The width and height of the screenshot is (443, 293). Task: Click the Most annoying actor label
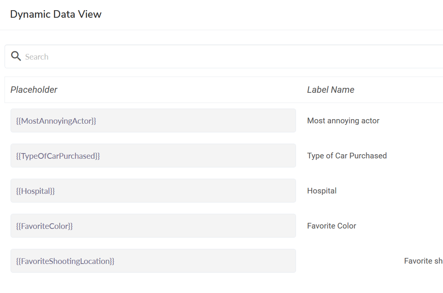click(x=343, y=121)
